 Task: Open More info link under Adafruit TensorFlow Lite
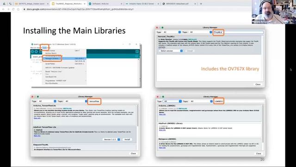pyautogui.click(x=37, y=136)
